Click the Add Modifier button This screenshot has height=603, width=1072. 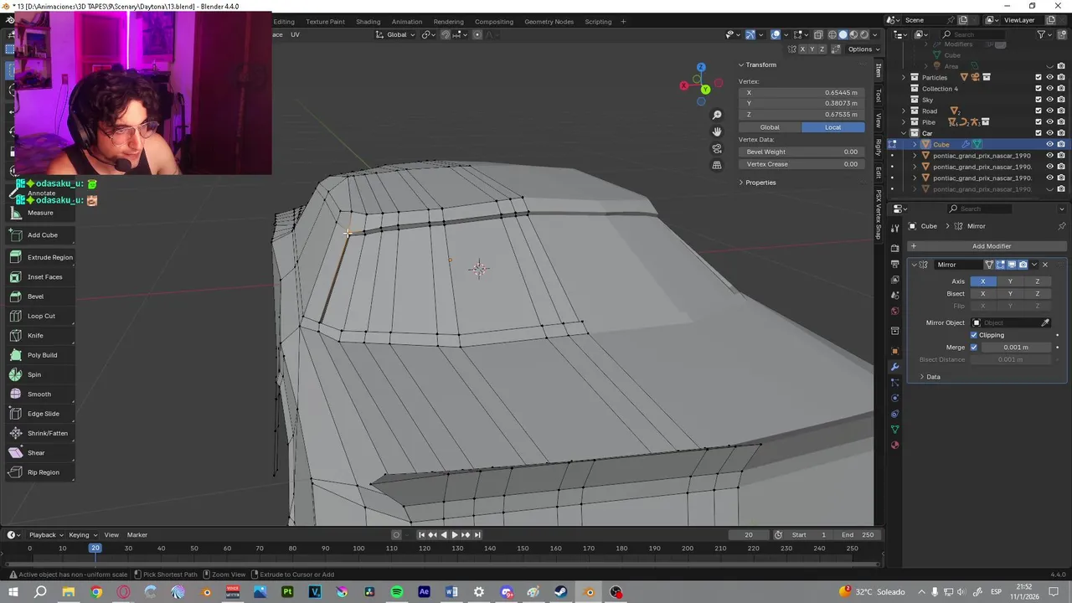991,246
